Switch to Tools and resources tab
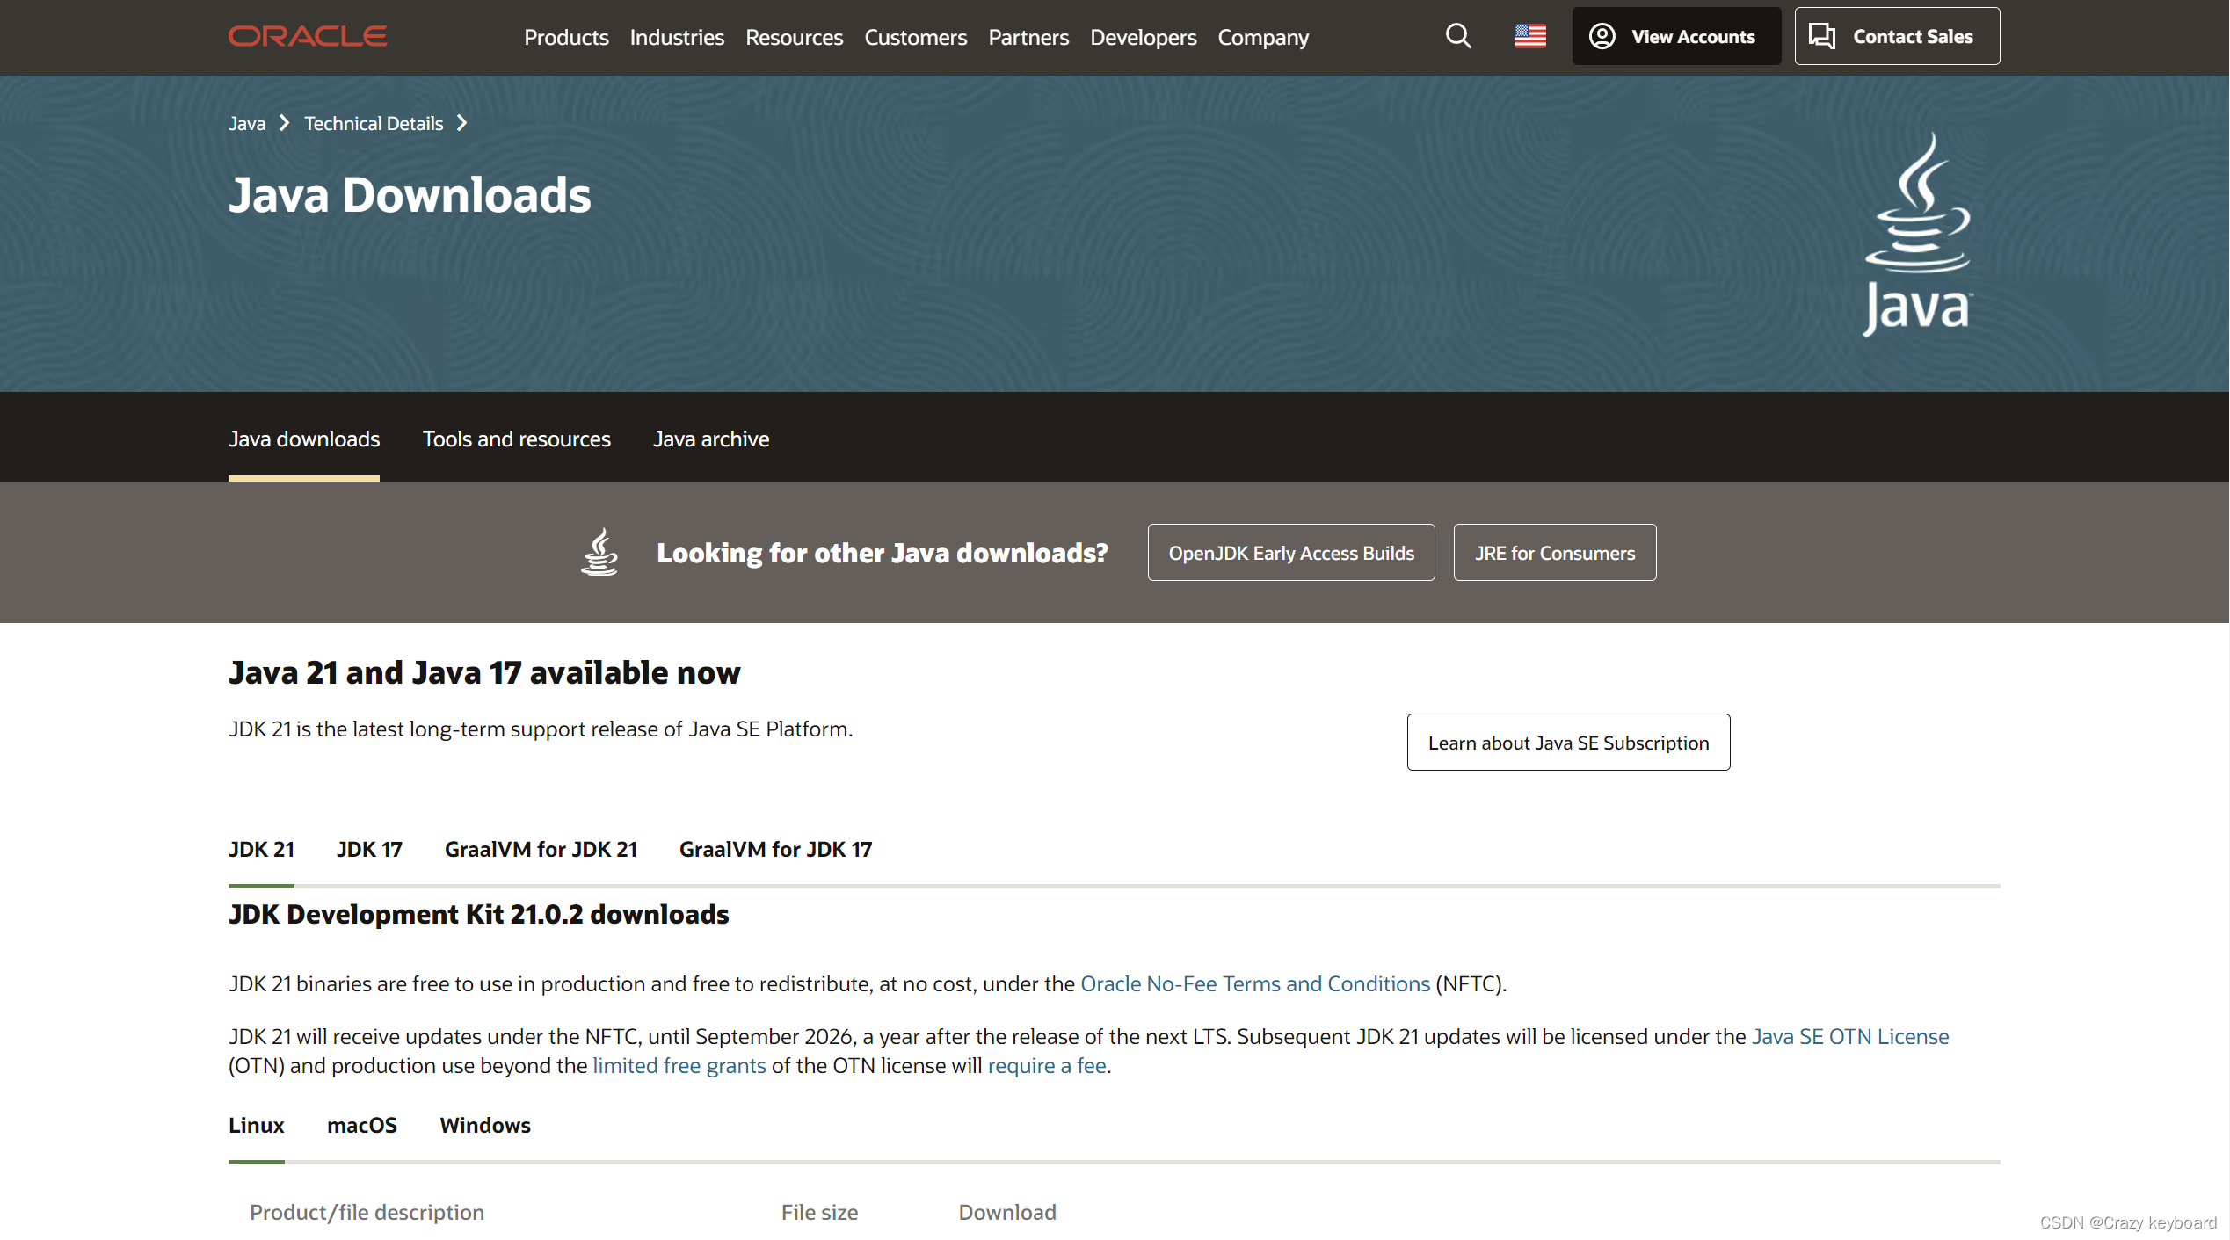Image resolution: width=2230 pixels, height=1240 pixels. click(517, 439)
